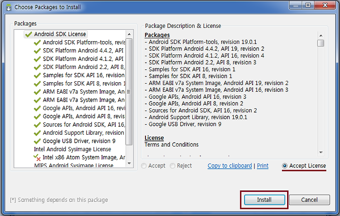Viewport: 340px width, 216px height.
Task: Click Packages list scroll up arrow
Action: [129, 35]
